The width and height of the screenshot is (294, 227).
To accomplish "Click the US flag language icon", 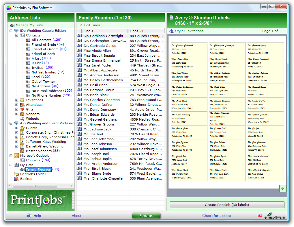I will click(x=259, y=215).
